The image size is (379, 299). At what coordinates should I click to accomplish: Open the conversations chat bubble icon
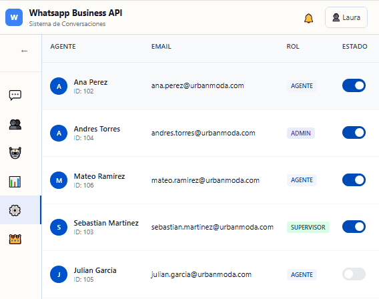pyautogui.click(x=15, y=95)
